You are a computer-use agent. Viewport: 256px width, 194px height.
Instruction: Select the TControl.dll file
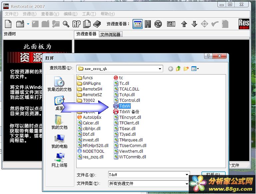click(127, 100)
